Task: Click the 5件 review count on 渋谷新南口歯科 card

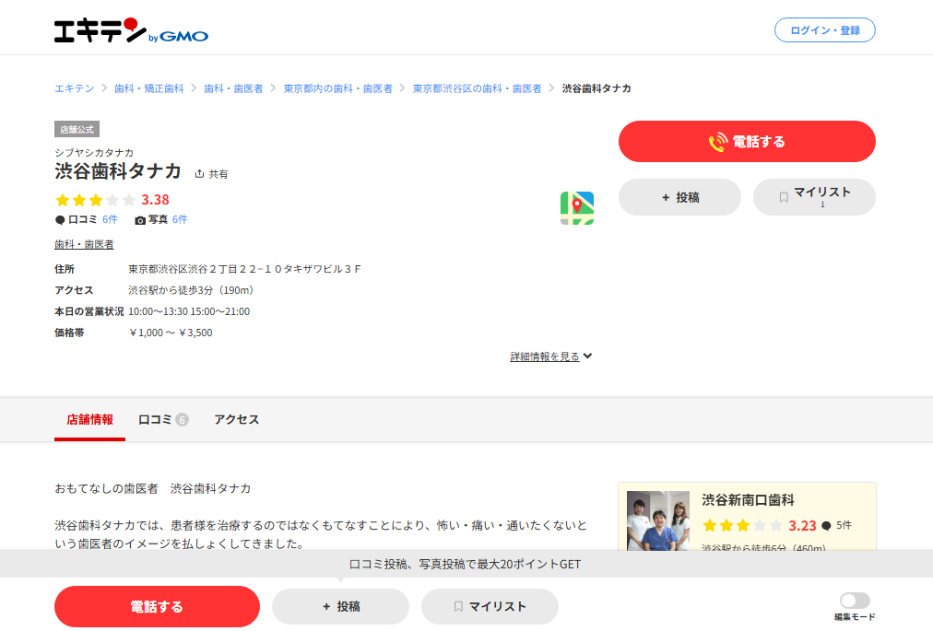Action: coord(844,525)
